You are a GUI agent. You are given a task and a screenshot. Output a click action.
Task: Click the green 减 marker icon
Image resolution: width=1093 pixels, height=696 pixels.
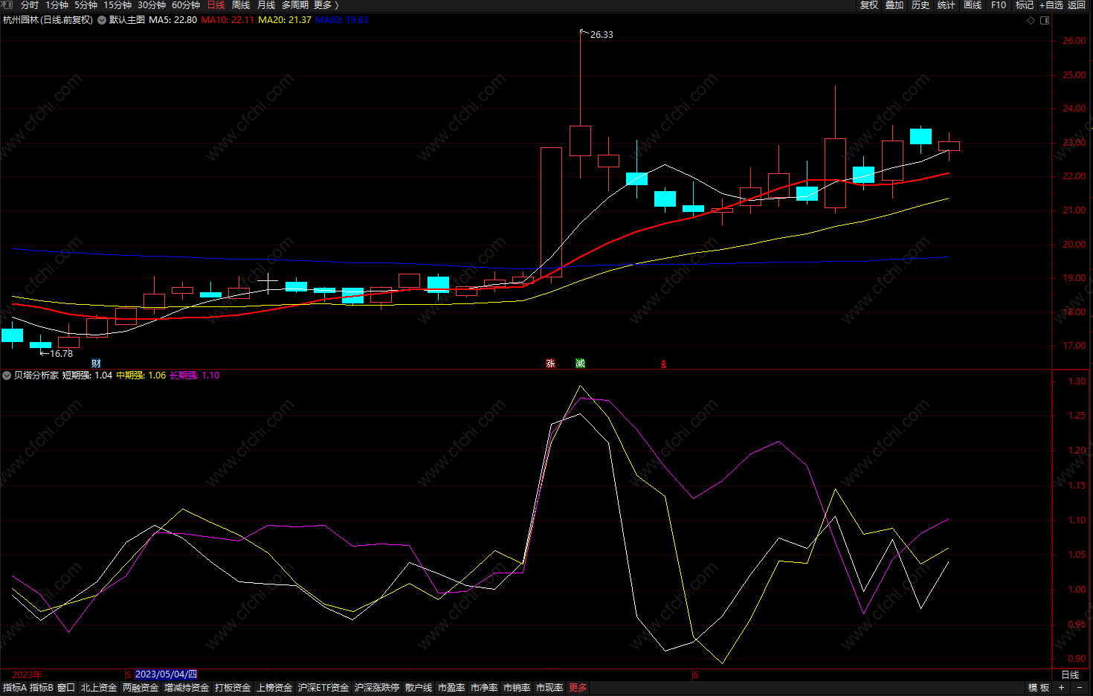click(x=580, y=364)
